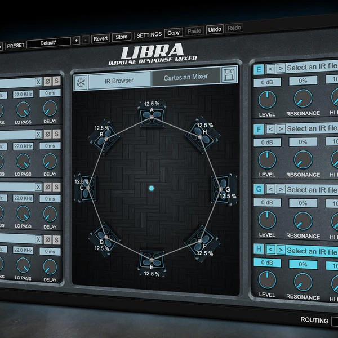Viewport: 338px width, 338px height.
Task: Click second left slot 0 ms delay field
Action: coord(50,146)
